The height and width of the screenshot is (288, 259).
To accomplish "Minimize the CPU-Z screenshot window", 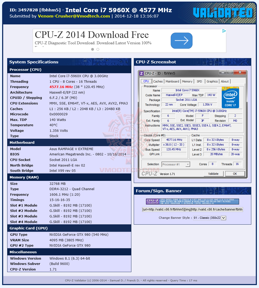I will pos(223,73).
